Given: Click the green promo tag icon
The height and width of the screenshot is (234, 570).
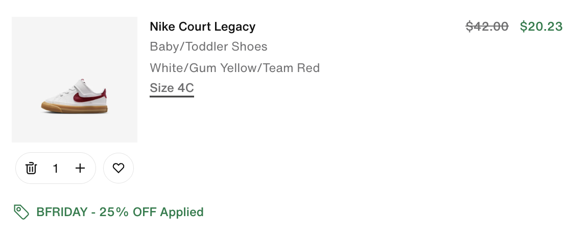Looking at the screenshot, I should (21, 212).
